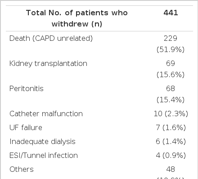Select the value 69 for kidney transplantation

pos(171,63)
